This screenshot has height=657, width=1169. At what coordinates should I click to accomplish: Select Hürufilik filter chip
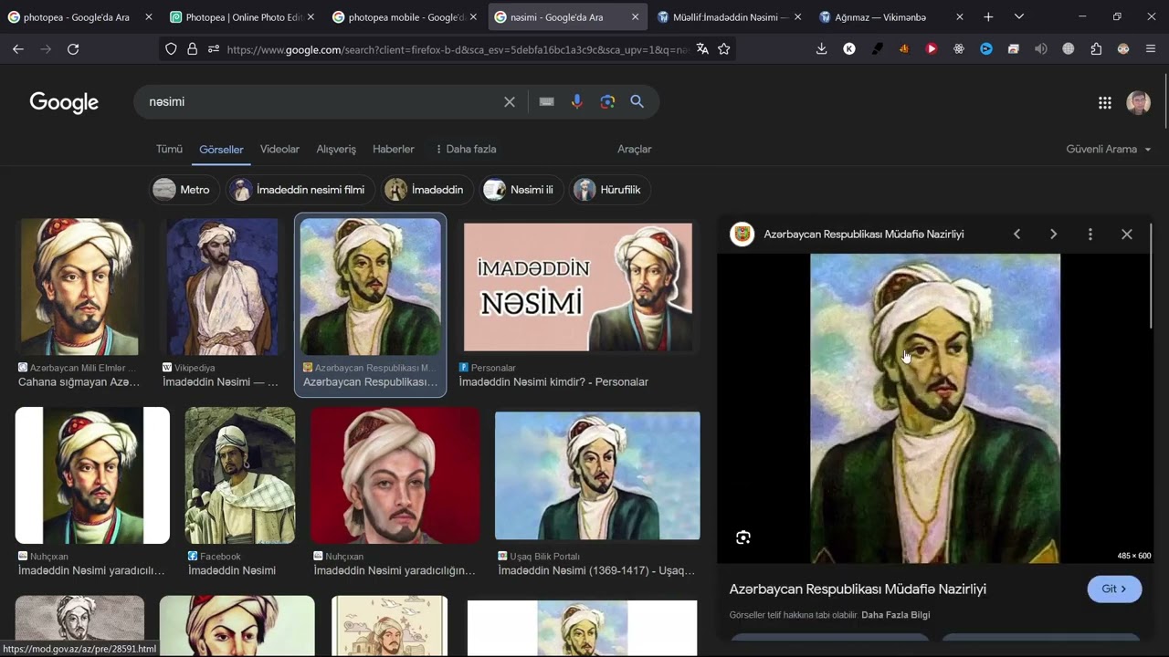coord(610,190)
